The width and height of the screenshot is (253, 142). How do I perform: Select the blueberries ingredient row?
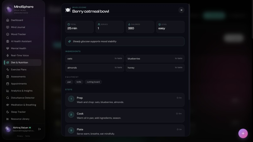tap(155, 59)
